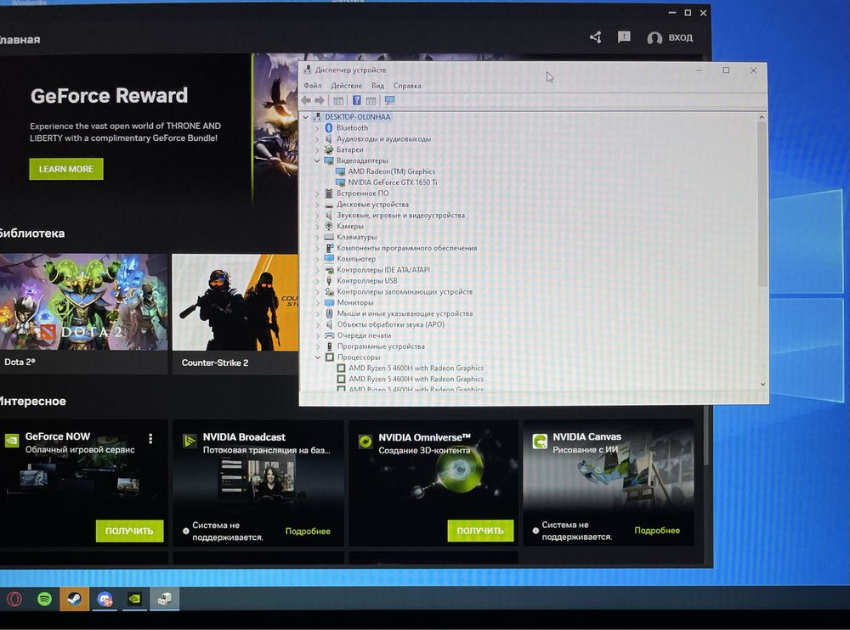The width and height of the screenshot is (850, 630).
Task: Click ПОЛУЧИТЬ on NVIDIA Omniverse card
Action: point(480,531)
